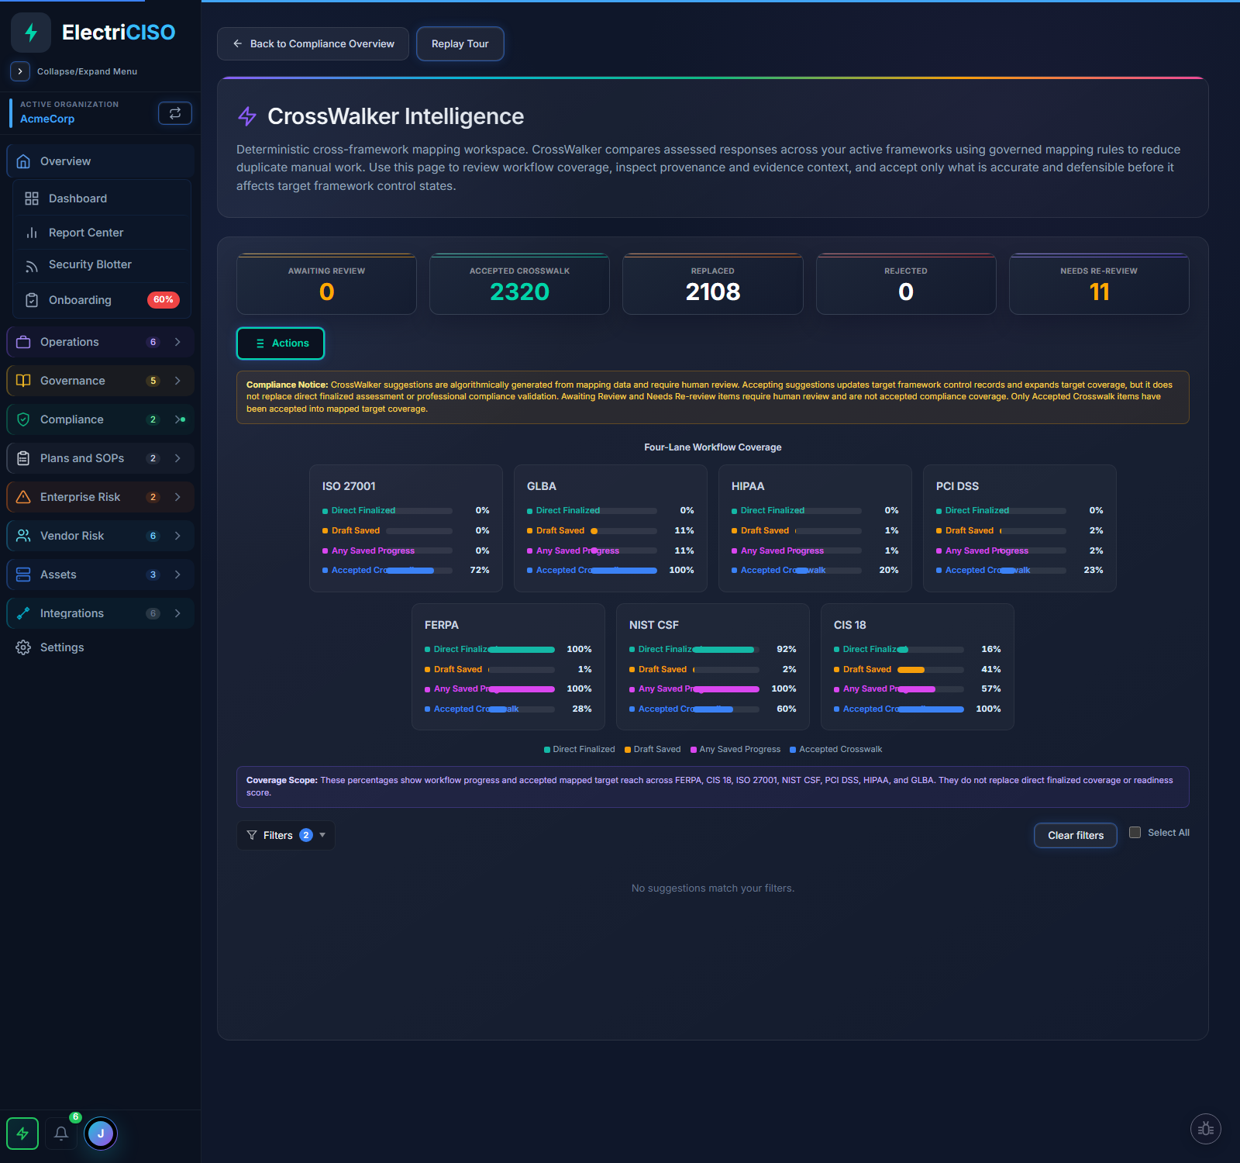Screen dimensions: 1240x1163
Task: Click the Onboarding clipboard icon
Action: [x=32, y=300]
